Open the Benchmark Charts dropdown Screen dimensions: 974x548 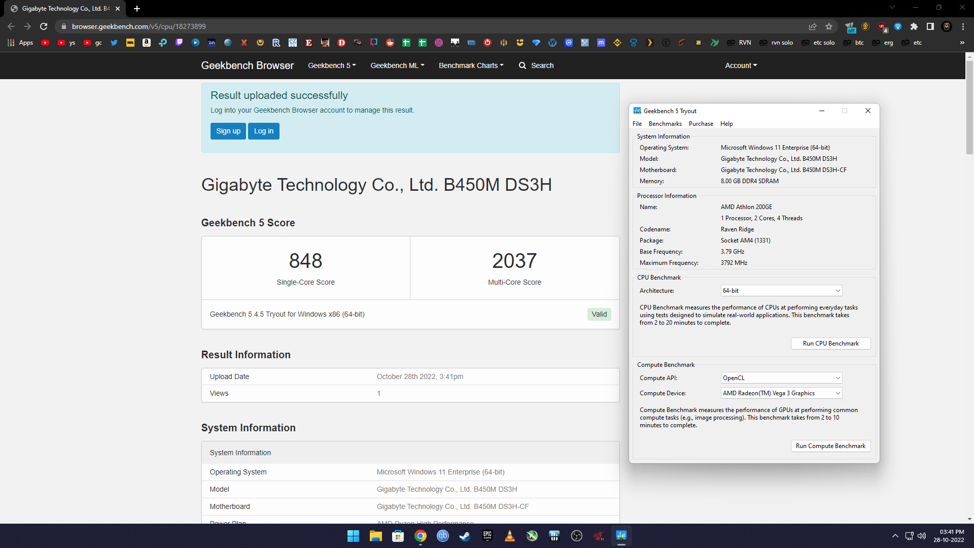tap(471, 65)
